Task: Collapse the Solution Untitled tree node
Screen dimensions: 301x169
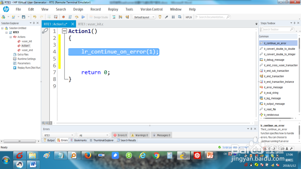Action: tap(2, 28)
